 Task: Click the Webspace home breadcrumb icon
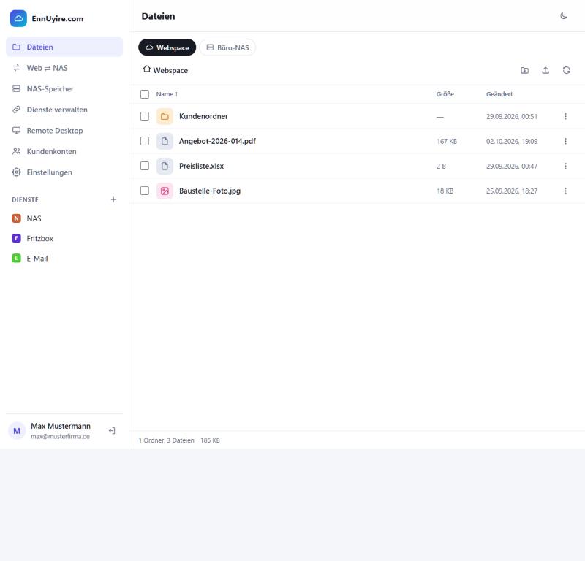click(147, 69)
